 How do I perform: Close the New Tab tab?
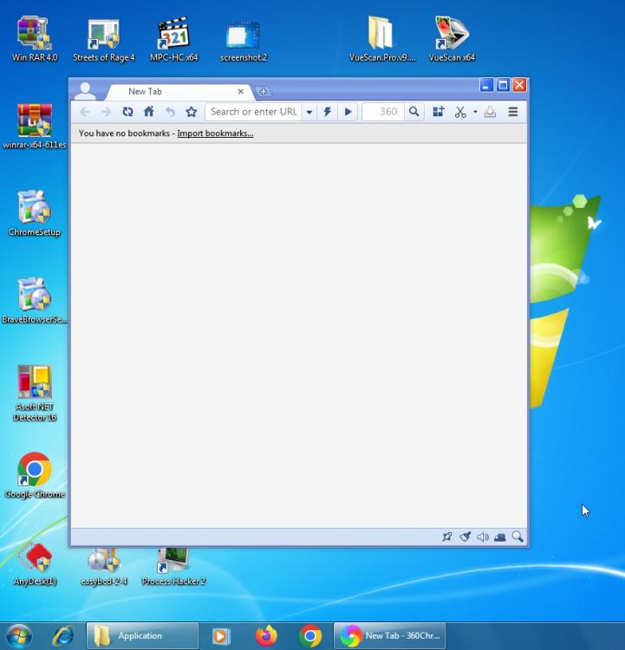(x=240, y=92)
